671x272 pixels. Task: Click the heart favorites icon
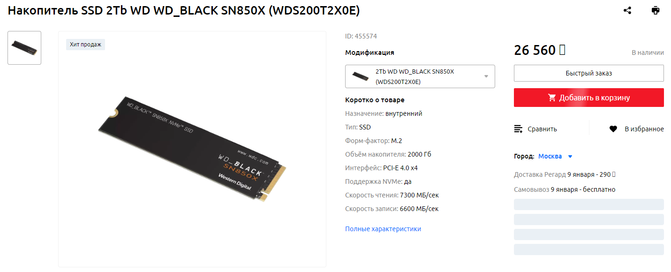click(613, 129)
